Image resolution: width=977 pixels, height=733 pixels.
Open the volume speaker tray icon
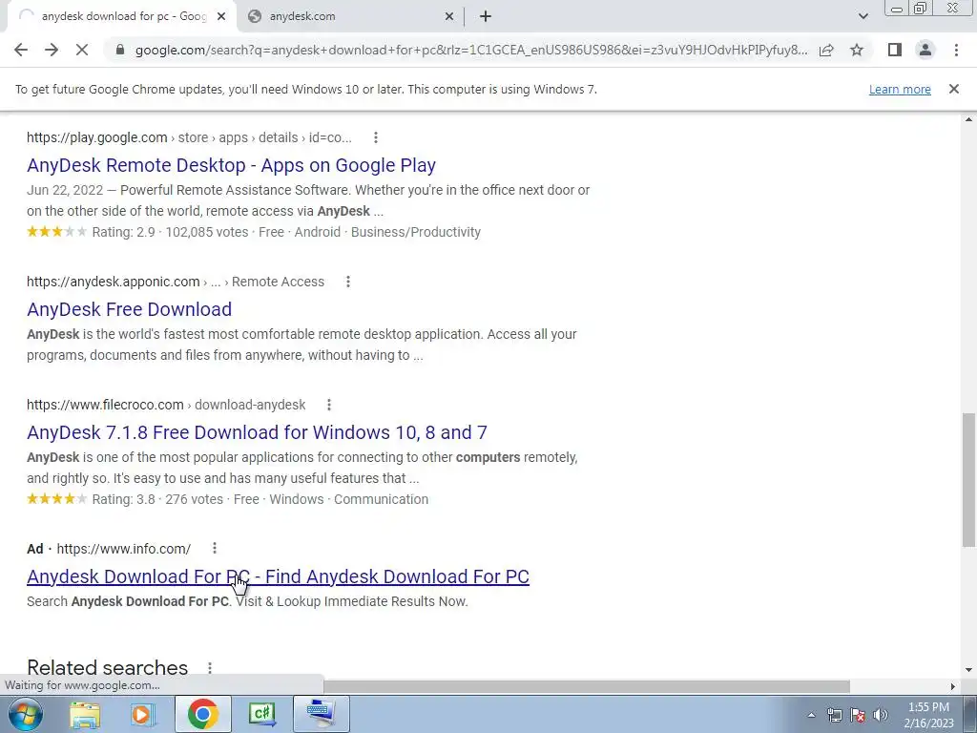881,715
